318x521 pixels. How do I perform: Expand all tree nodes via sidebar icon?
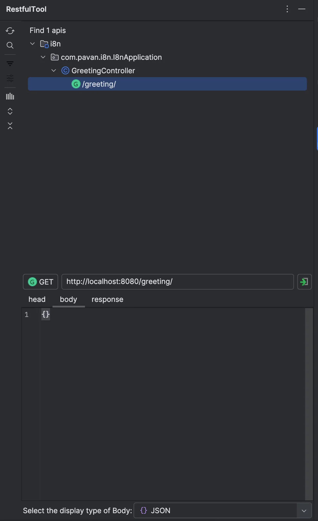[10, 111]
